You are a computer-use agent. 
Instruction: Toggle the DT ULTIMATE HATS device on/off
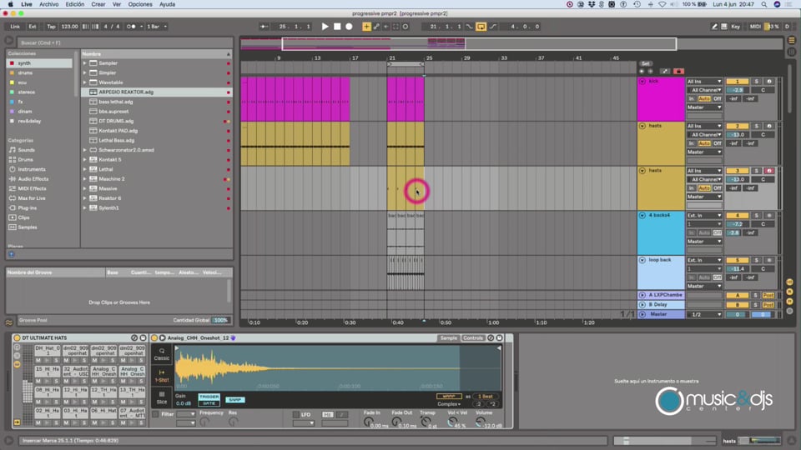point(17,337)
